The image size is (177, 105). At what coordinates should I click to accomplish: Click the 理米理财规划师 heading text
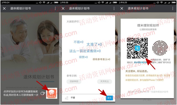[x=148, y=25]
